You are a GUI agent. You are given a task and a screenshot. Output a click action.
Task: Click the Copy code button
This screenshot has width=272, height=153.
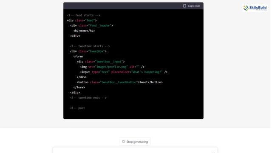click(192, 6)
